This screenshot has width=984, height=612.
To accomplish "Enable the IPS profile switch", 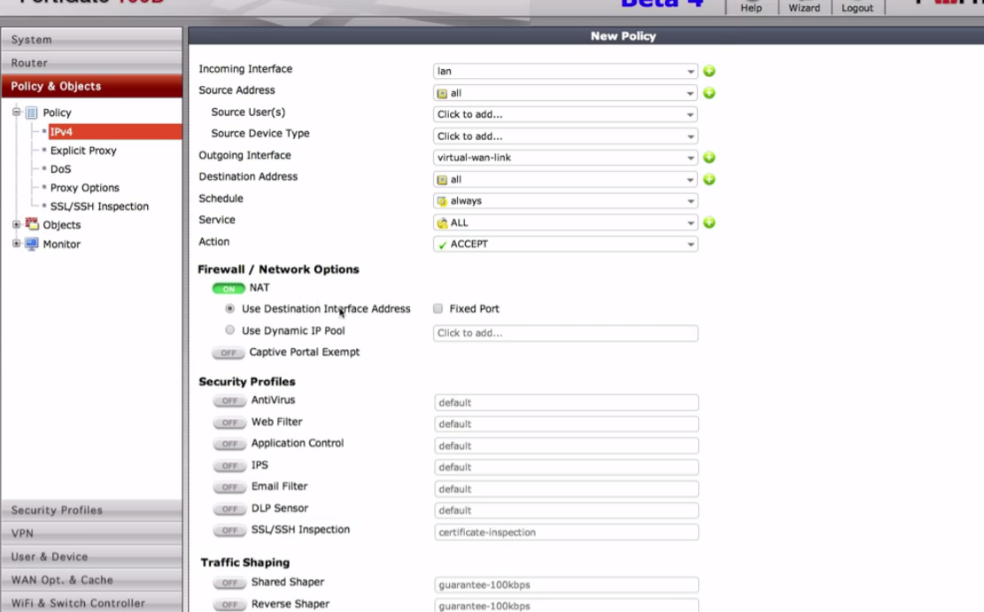I will pyautogui.click(x=229, y=466).
